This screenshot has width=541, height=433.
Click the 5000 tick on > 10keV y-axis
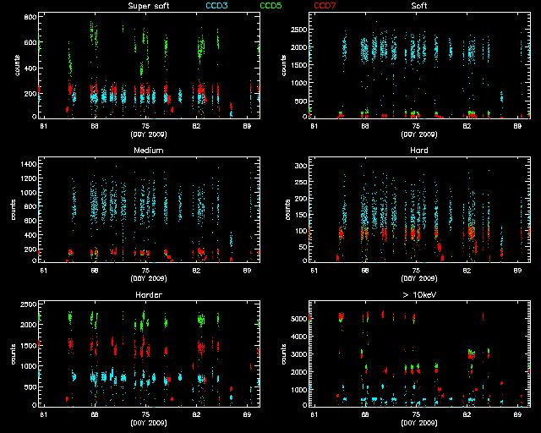click(303, 320)
